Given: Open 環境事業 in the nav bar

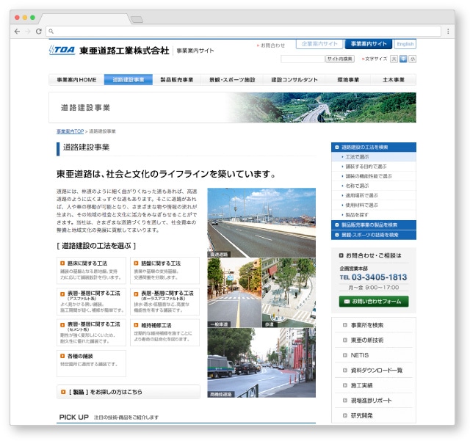Looking at the screenshot, I should pos(348,80).
